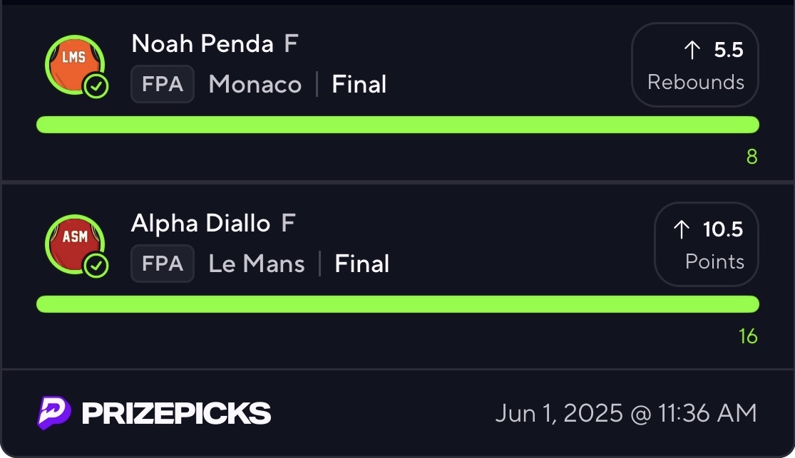The height and width of the screenshot is (458, 795).
Task: Open the 5.5 Rebounds projection box
Action: coord(695,65)
